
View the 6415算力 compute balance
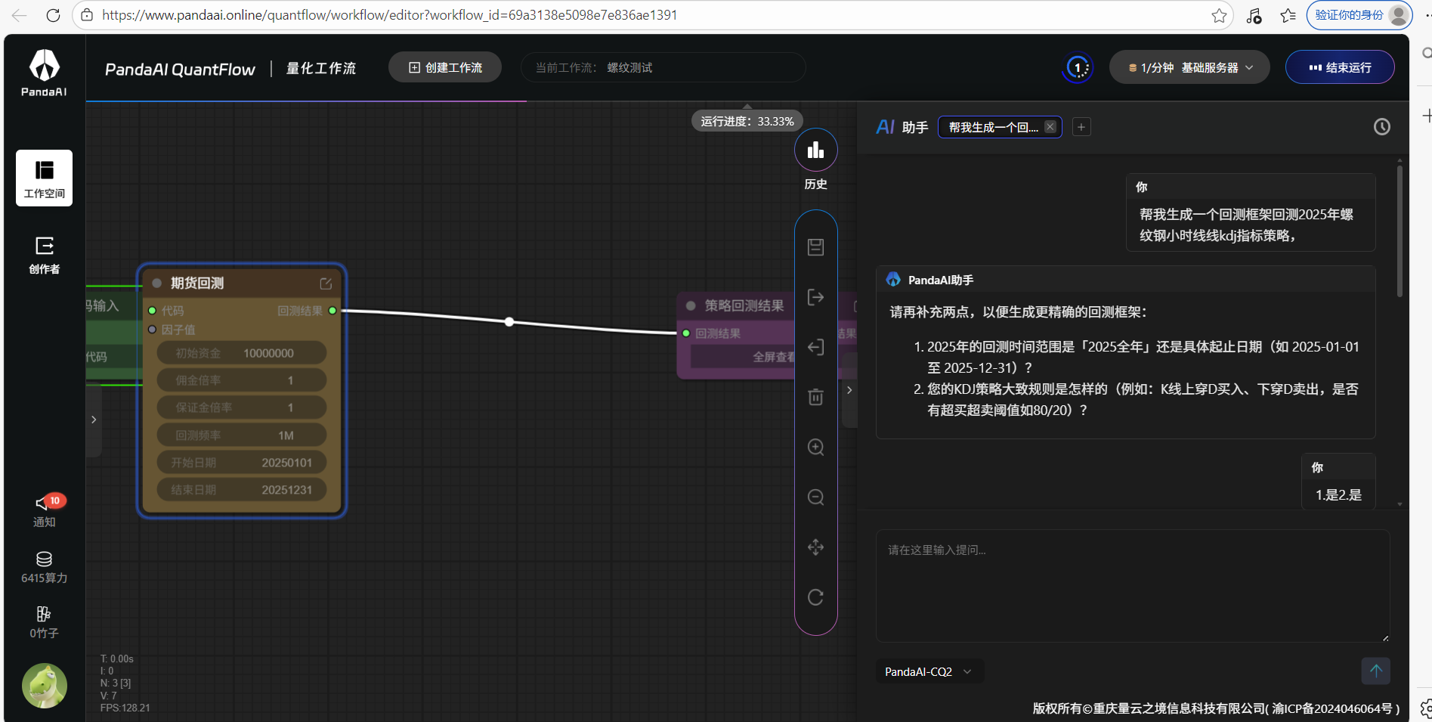tap(44, 568)
